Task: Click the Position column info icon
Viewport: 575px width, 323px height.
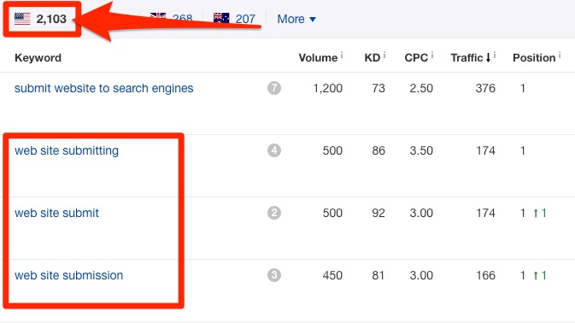Action: [560, 55]
